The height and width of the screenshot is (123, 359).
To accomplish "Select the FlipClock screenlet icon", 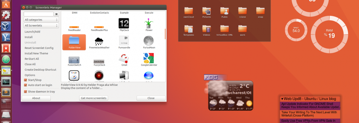I will (x=124, y=23).
